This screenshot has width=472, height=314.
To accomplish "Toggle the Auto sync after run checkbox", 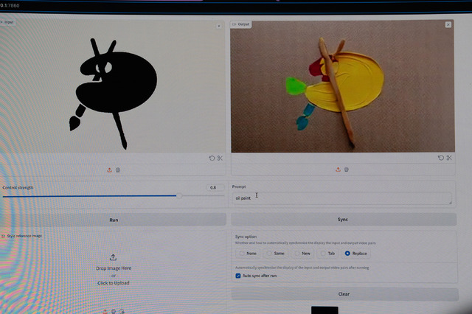I will [238, 276].
